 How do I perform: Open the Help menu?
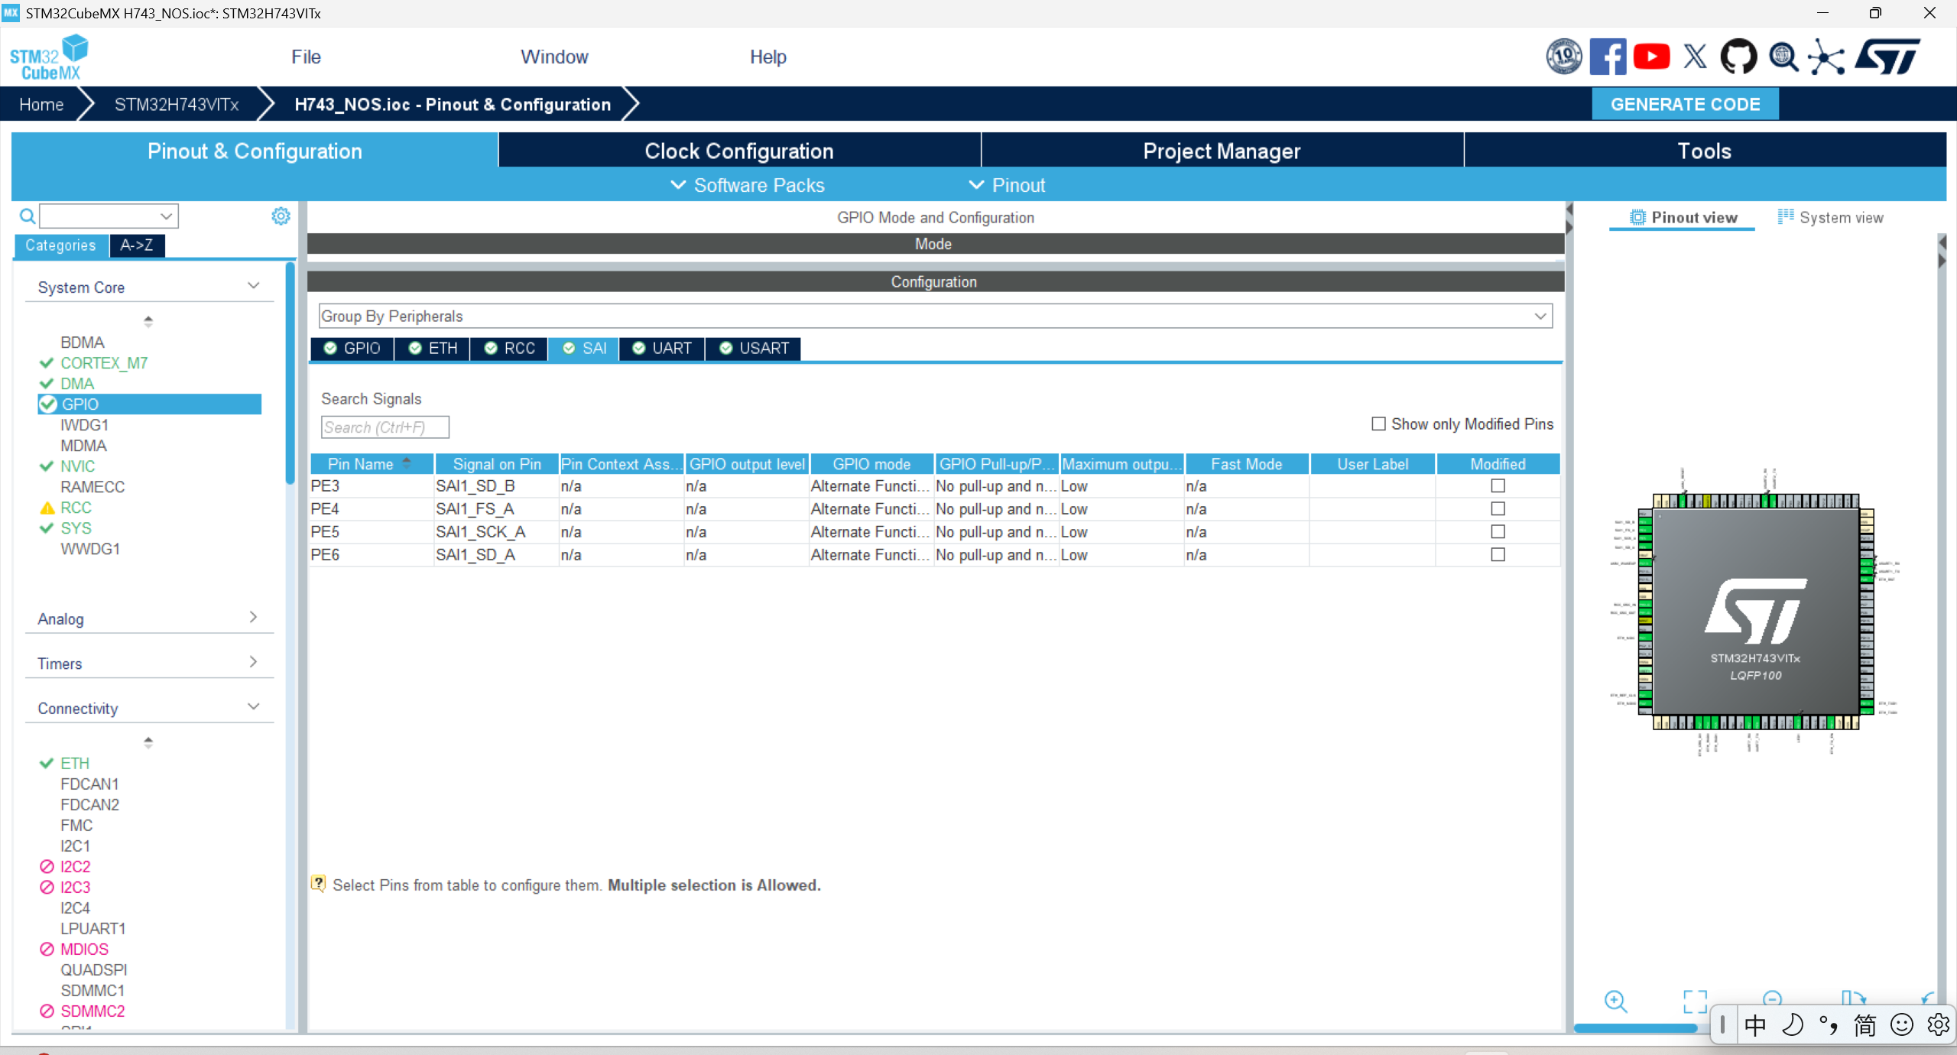point(768,57)
